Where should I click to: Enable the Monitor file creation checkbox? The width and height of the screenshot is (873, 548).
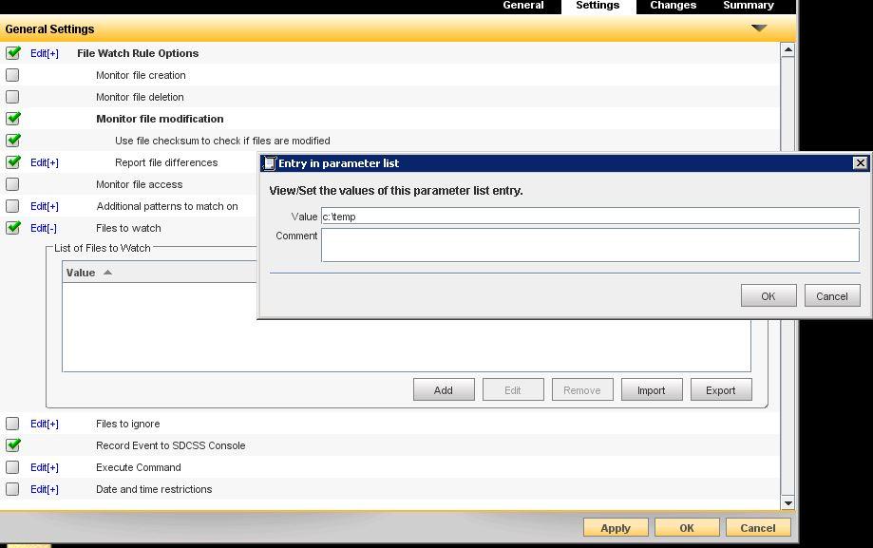pos(12,75)
